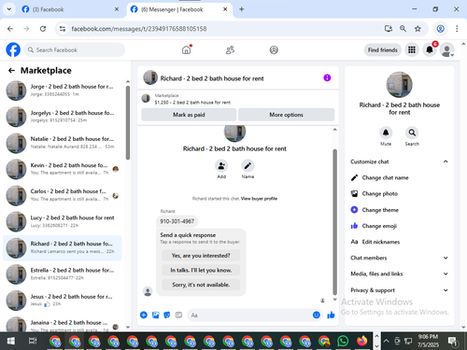Open a new browser tab
467x350 pixels.
242,9
